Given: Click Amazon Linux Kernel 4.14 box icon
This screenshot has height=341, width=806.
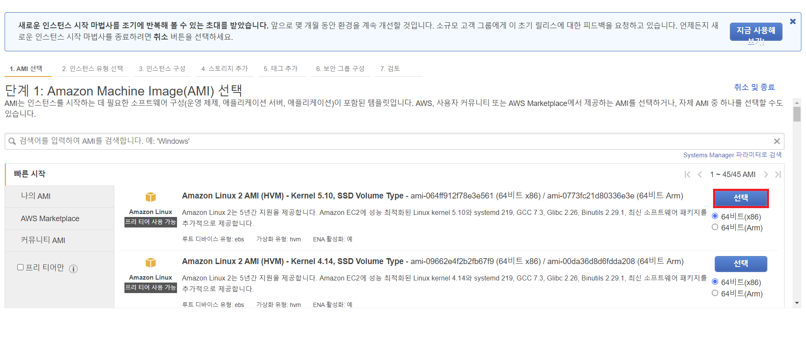Looking at the screenshot, I should [151, 262].
